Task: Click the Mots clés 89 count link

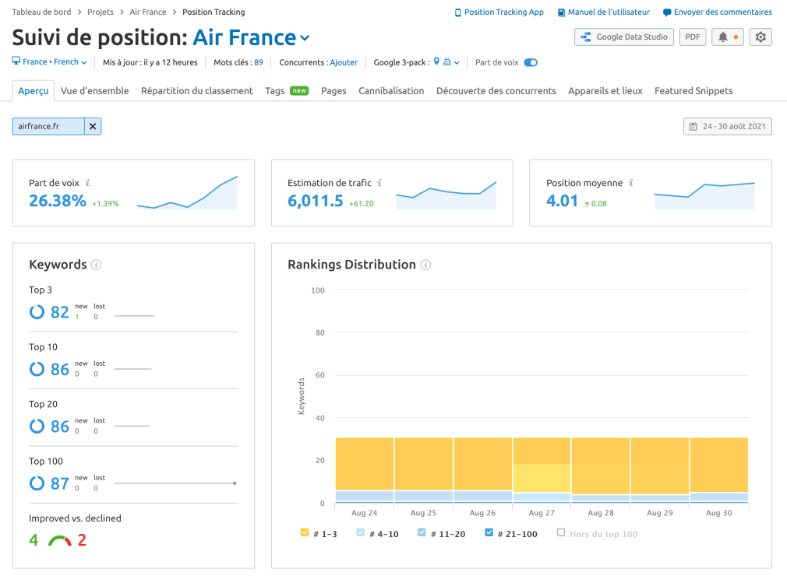Action: pos(259,63)
